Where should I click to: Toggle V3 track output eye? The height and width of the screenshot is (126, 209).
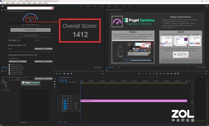71,96
